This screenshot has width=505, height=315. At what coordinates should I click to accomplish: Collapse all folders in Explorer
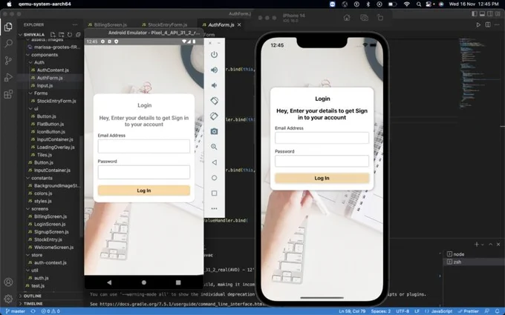click(x=78, y=34)
